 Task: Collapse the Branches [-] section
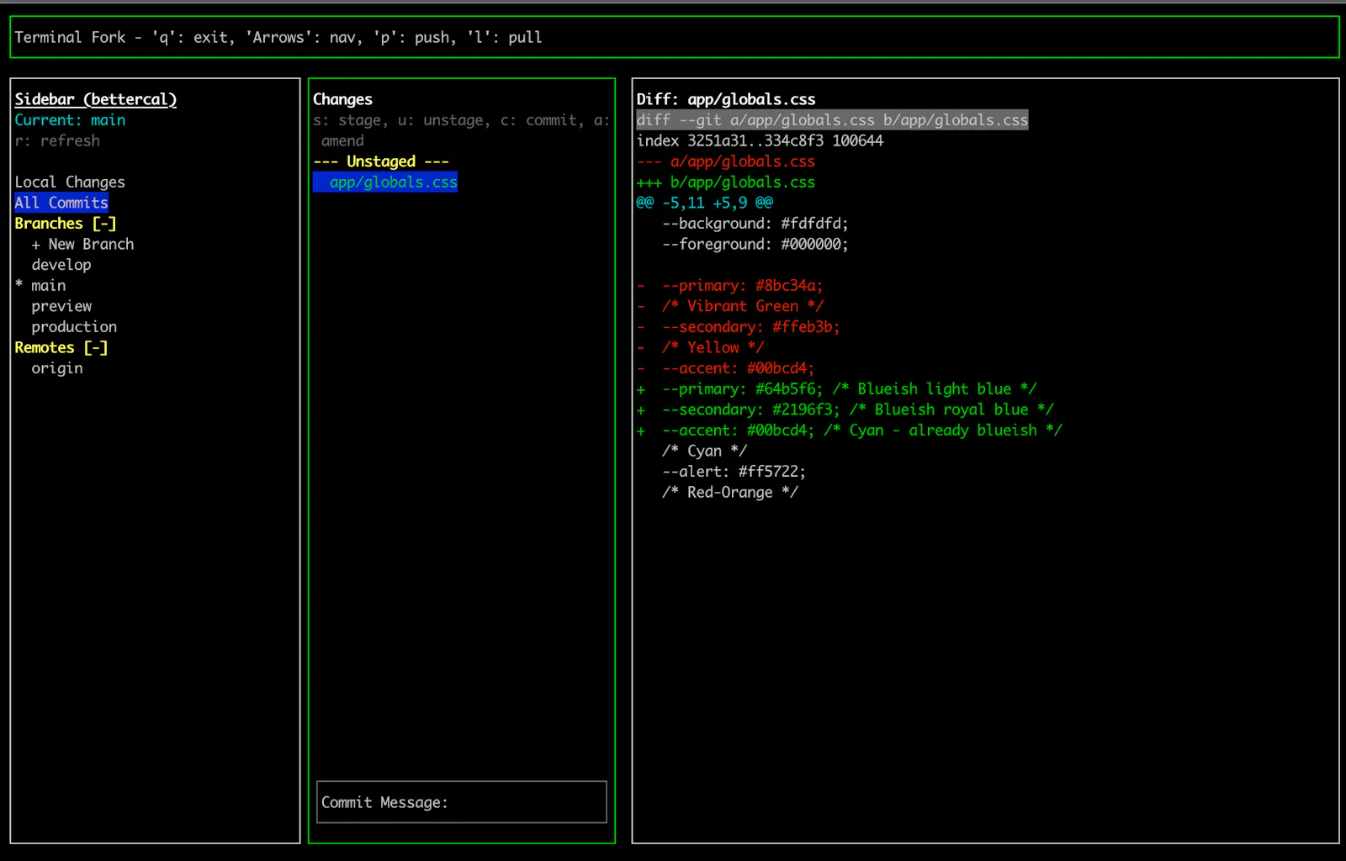click(x=66, y=224)
